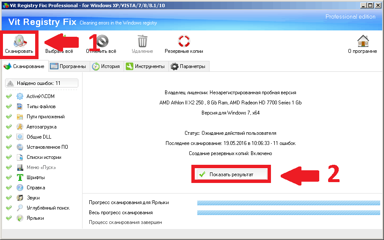The image size is (384, 240).
Task: Click the Меню «Пуск» category icon
Action: click(x=20, y=167)
